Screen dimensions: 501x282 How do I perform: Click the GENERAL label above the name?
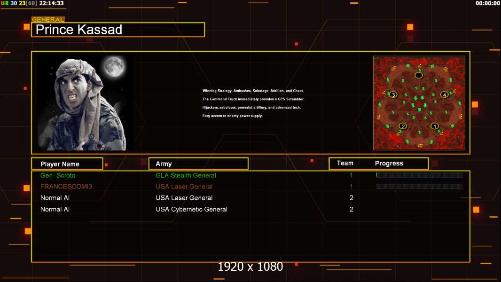(x=48, y=19)
